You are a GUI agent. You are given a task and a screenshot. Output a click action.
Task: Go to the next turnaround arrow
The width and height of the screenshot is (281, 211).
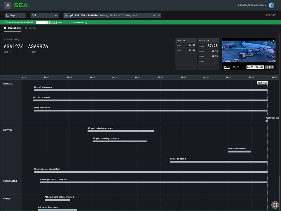point(159,15)
